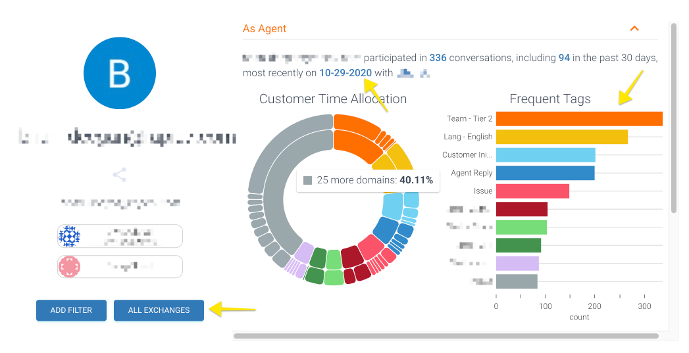Viewport: 689px width, 353px height.
Task: Click the horizontal scrollbar at panel bottom
Action: (x=446, y=336)
